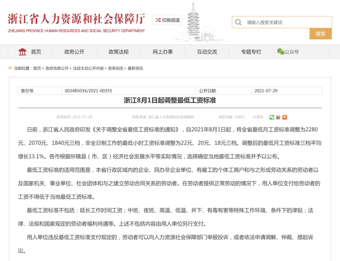
Task: Click line 工资不得低于当地最低工资标准
Action: (x=57, y=197)
